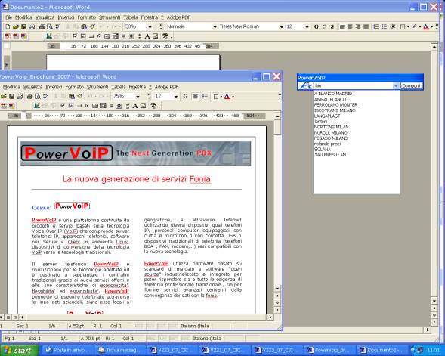Open Normale style dropdown

pyautogui.click(x=215, y=26)
